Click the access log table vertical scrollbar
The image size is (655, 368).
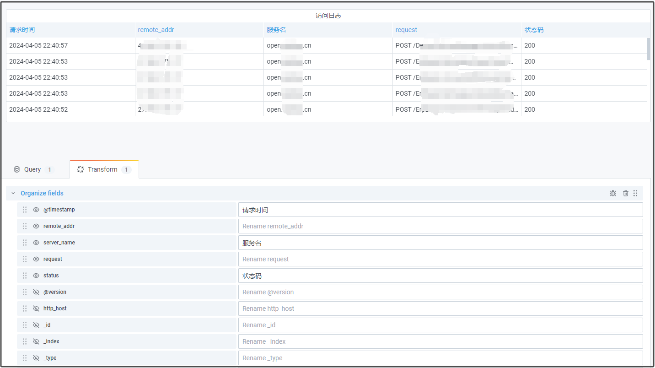point(648,49)
